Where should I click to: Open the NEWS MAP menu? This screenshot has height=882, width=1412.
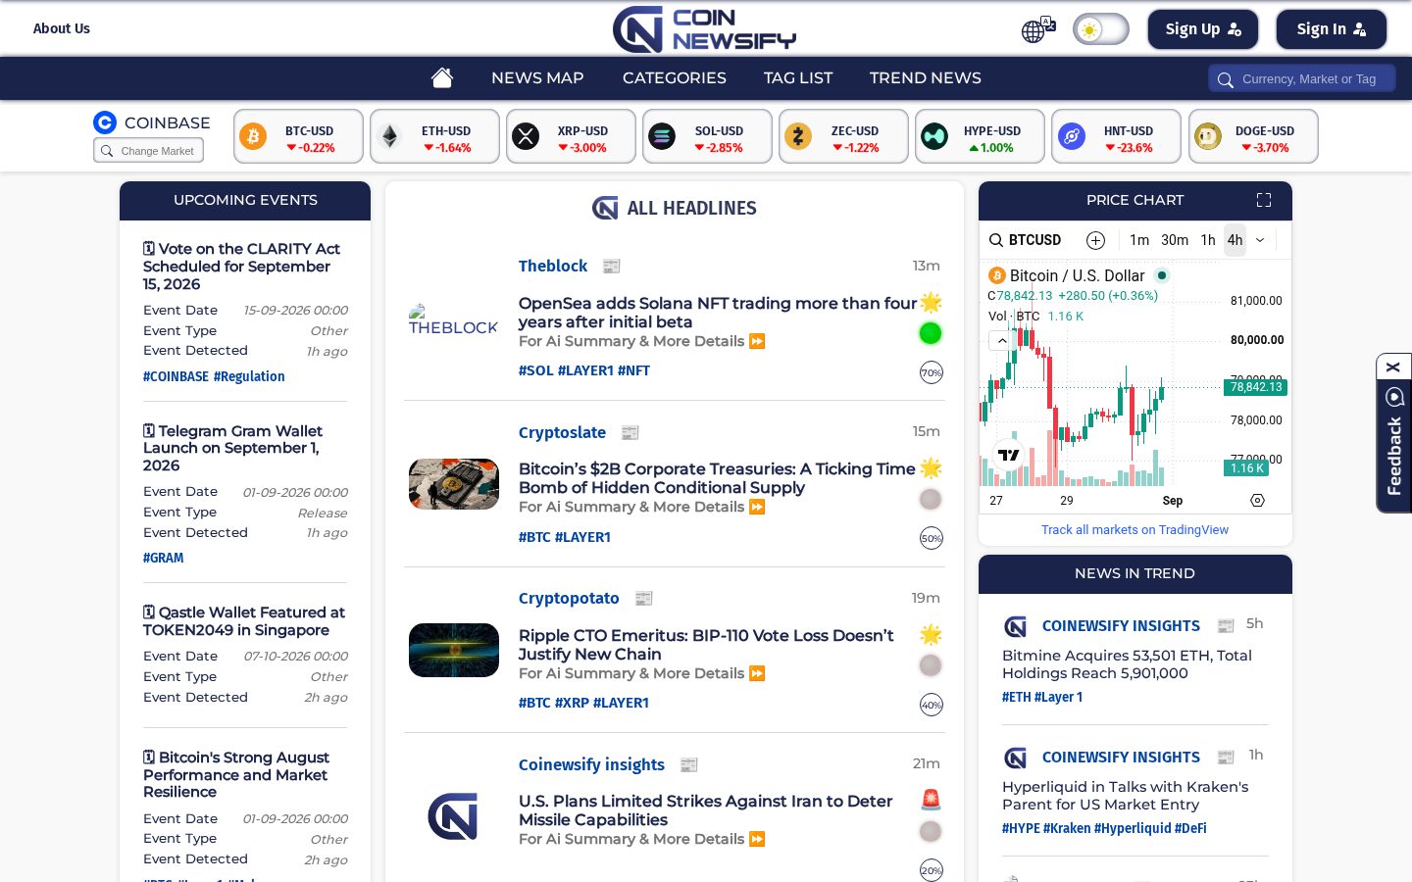(x=537, y=77)
